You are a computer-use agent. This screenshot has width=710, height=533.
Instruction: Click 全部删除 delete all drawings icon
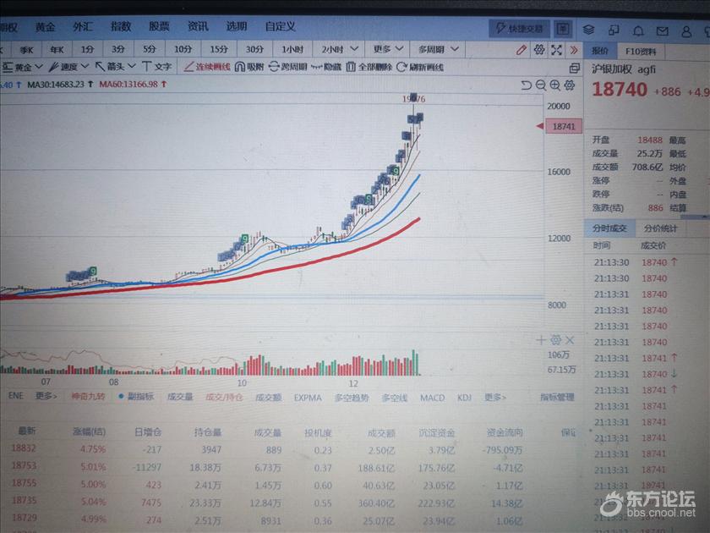click(x=369, y=67)
